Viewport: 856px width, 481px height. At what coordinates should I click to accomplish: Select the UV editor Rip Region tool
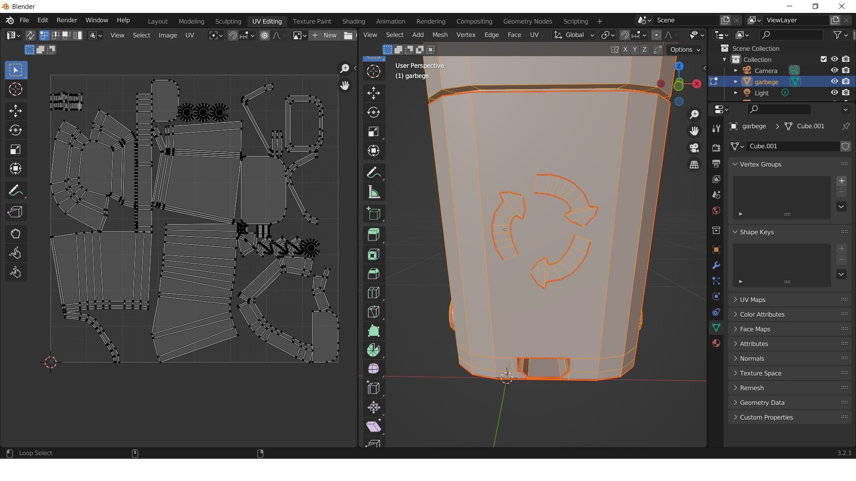[x=16, y=212]
